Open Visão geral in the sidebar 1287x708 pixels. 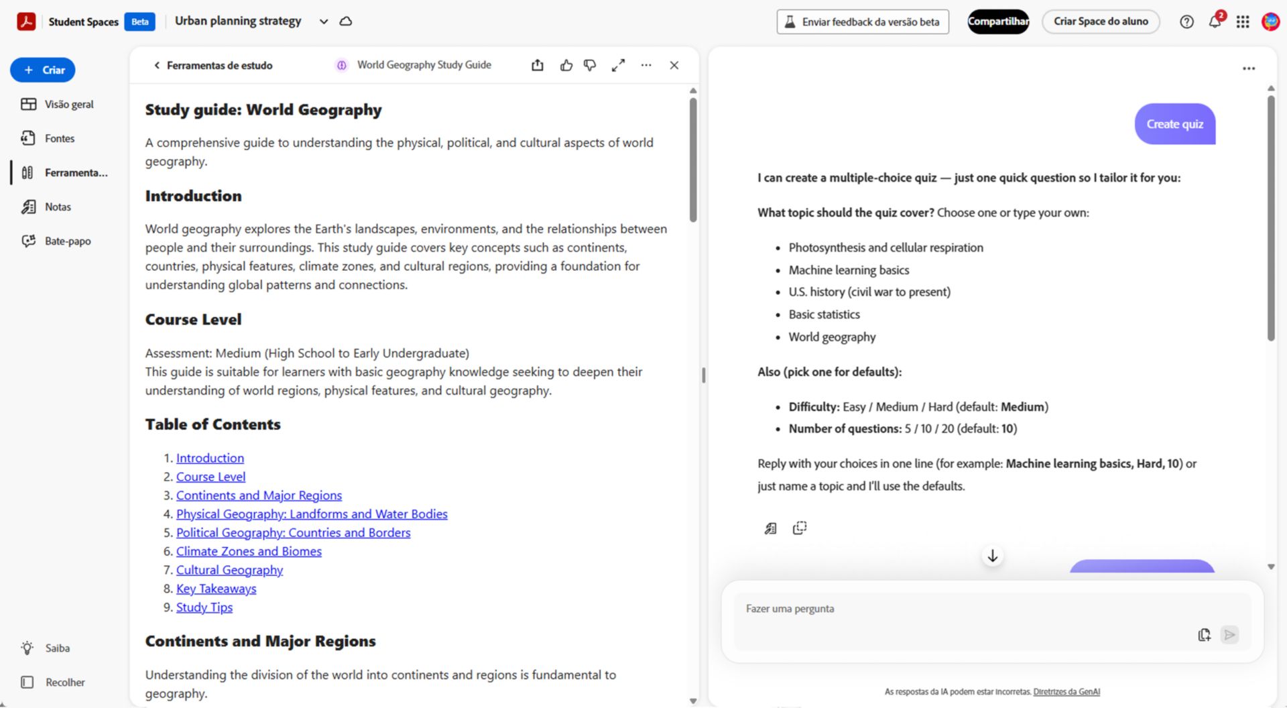point(58,104)
